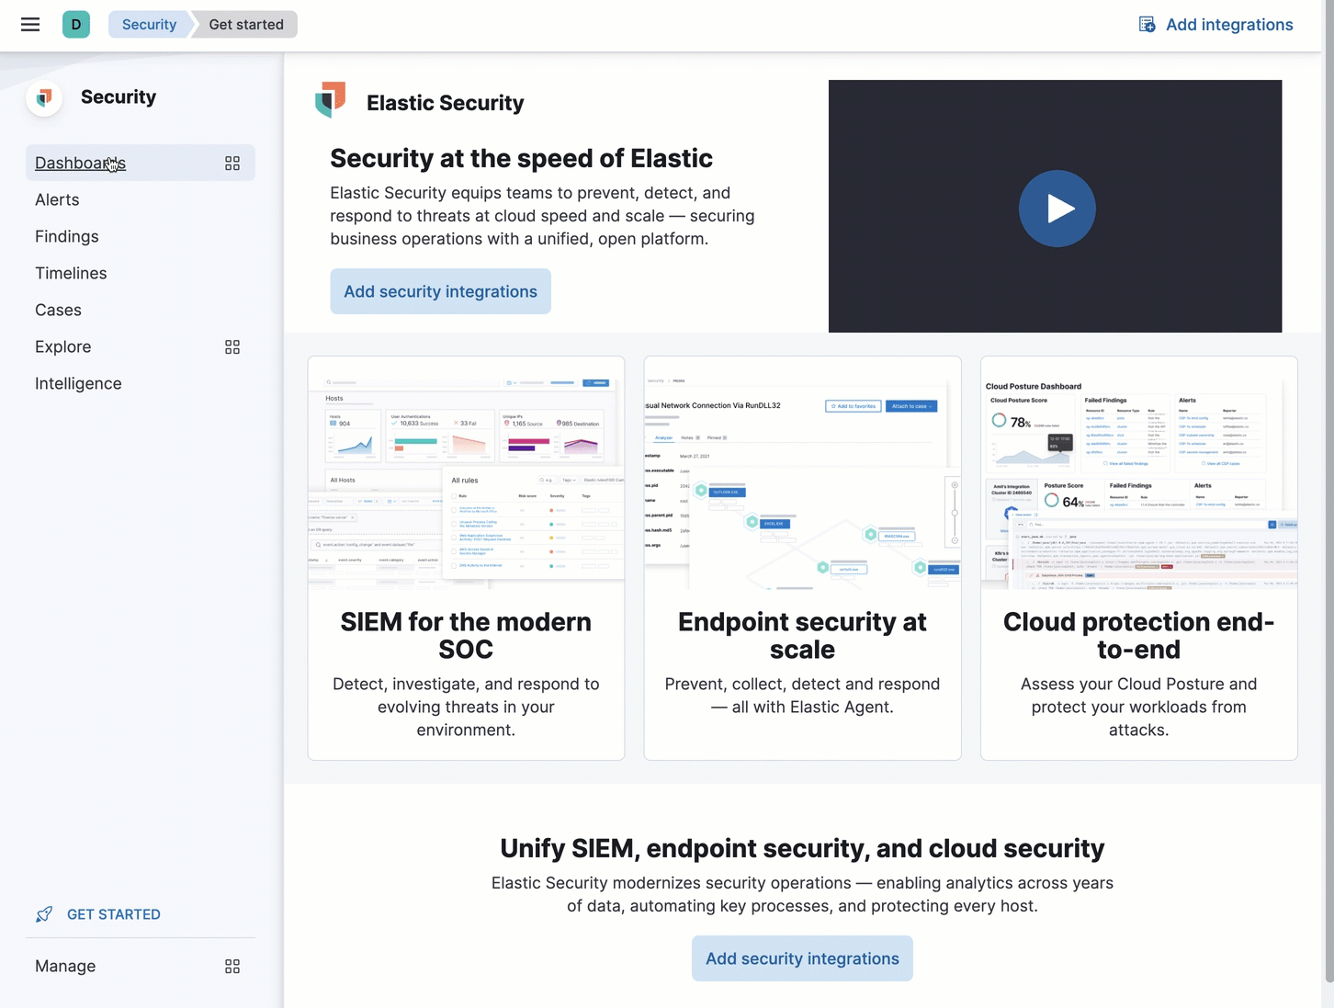Select Explore in the sidebar
The height and width of the screenshot is (1008, 1334).
point(63,346)
